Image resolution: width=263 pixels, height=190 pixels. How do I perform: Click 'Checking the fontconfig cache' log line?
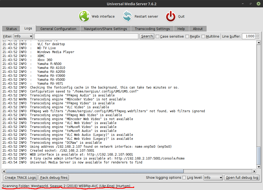pyautogui.click(x=90, y=88)
